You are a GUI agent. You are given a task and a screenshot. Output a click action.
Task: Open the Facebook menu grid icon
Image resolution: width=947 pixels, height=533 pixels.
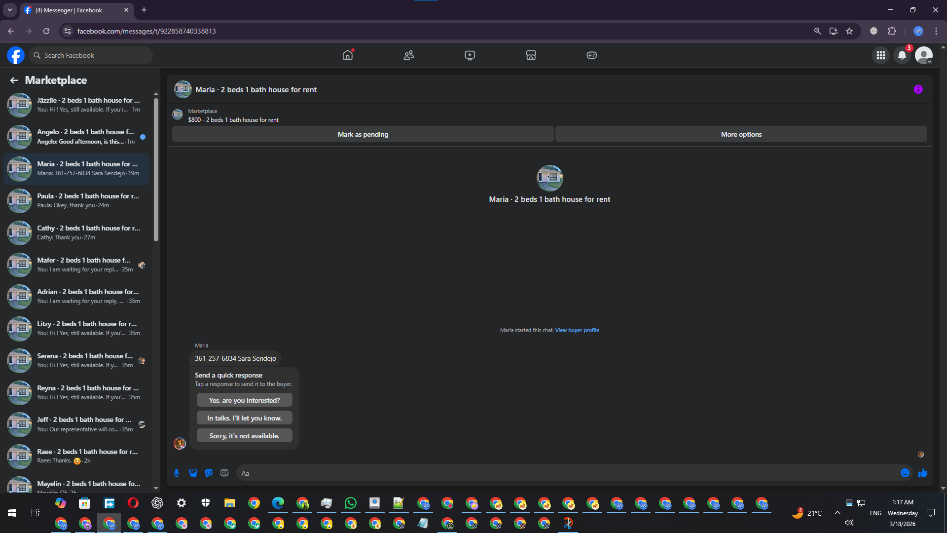point(880,55)
